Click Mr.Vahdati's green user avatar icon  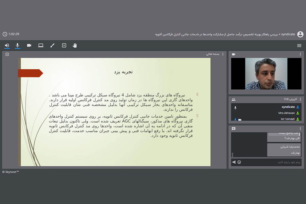coord(298,119)
